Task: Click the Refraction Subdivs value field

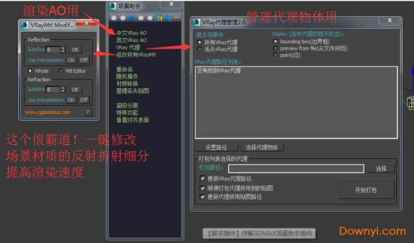Action: (53, 89)
